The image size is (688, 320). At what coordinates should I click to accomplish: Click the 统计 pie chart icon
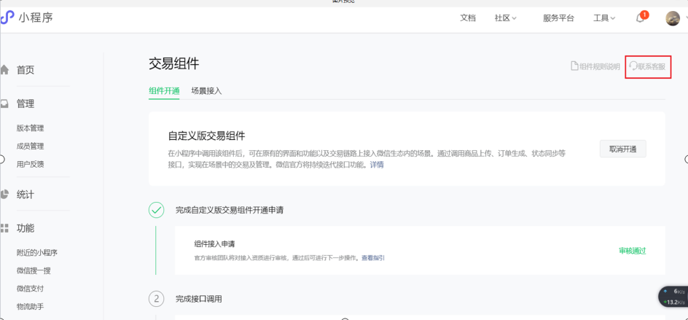pos(4,195)
